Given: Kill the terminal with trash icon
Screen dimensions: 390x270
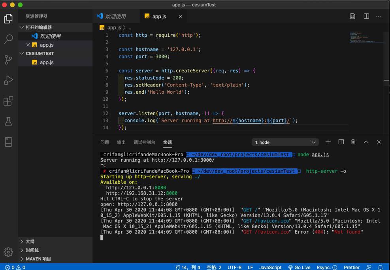Looking at the screenshot, I should click(x=353, y=142).
